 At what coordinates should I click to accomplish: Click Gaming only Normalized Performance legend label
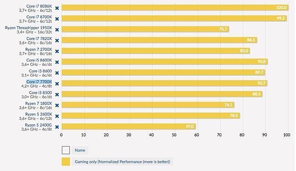coord(122,161)
